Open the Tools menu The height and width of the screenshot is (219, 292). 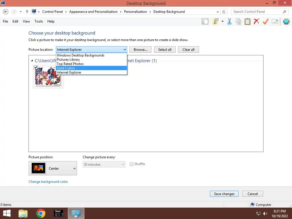click(38, 21)
